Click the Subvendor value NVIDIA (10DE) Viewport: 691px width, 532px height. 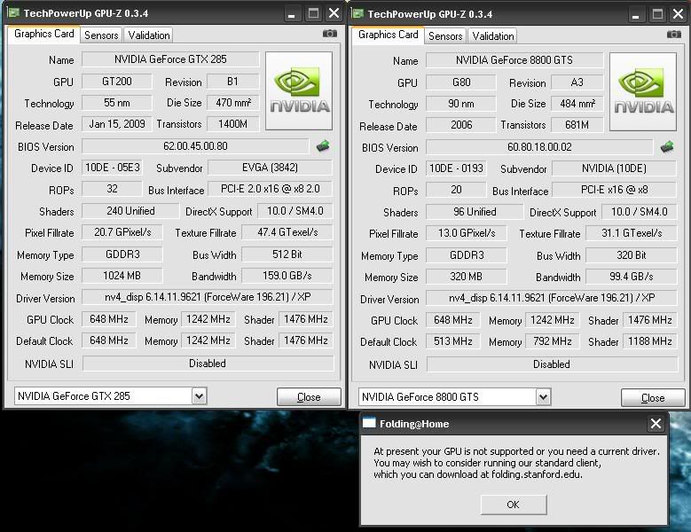coord(615,168)
